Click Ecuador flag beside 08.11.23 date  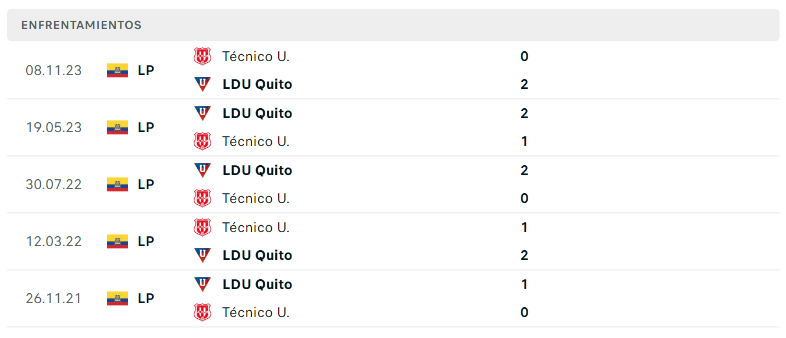click(118, 70)
